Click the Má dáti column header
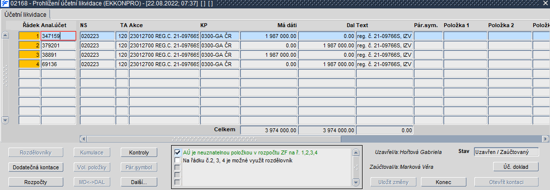 pos(287,25)
